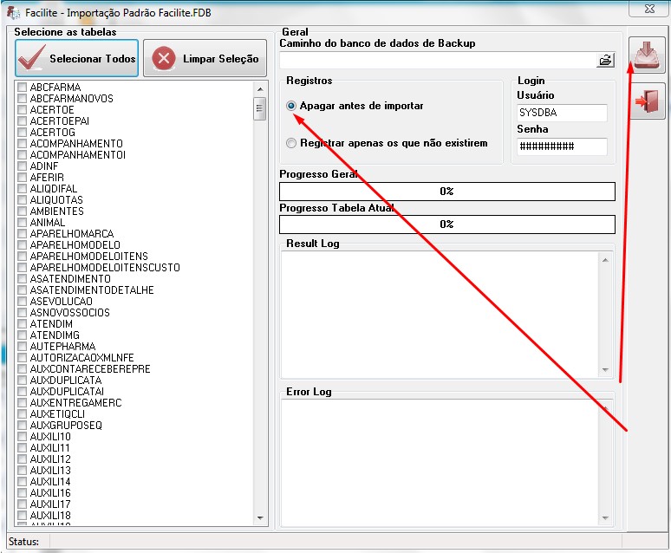Click the table list scrollbar thumb
The image size is (671, 553).
click(x=259, y=108)
